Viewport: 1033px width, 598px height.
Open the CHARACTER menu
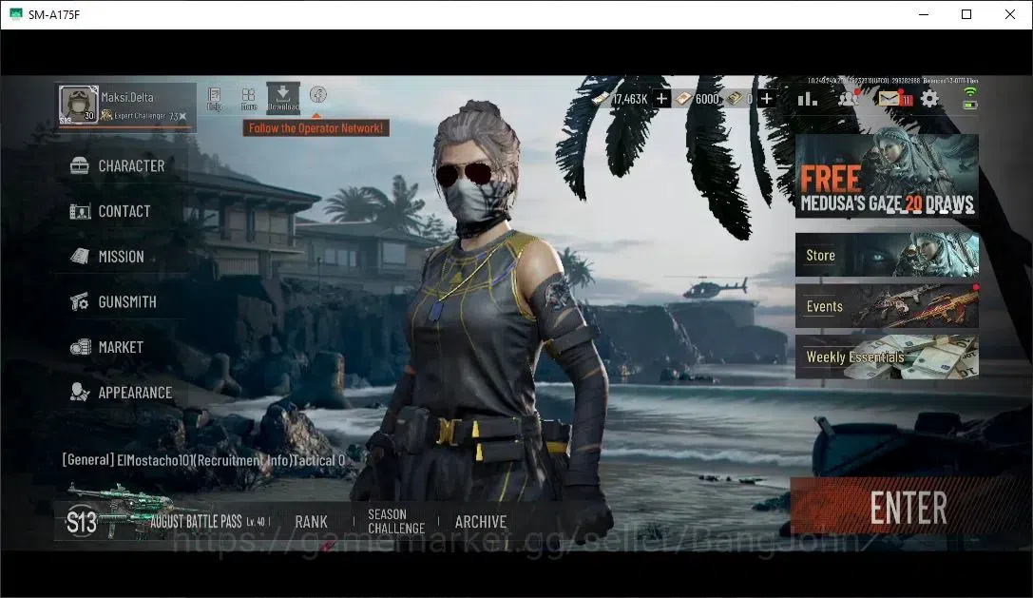[x=119, y=165]
